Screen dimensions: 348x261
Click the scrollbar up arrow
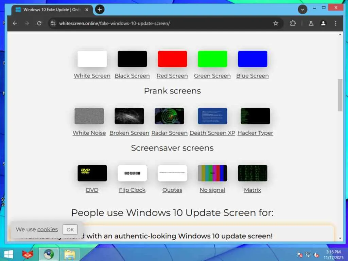point(340,35)
